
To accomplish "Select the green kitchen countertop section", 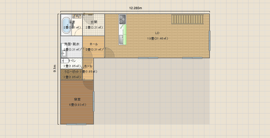I will point(125,34).
